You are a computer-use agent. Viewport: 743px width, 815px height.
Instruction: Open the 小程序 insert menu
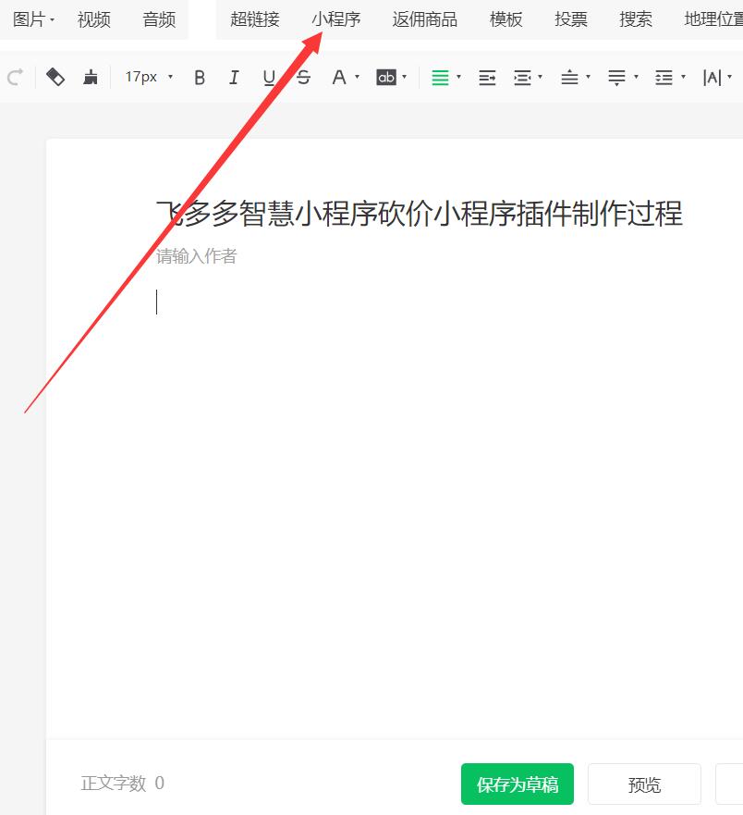click(x=335, y=19)
